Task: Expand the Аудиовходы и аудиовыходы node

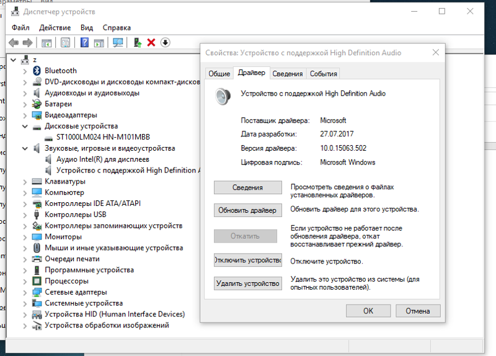Action: click(25, 94)
